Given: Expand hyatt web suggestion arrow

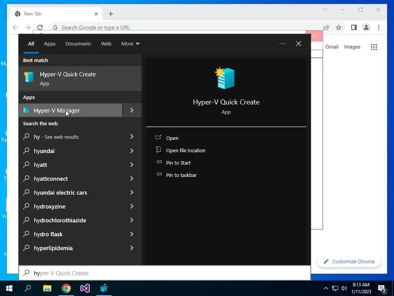Looking at the screenshot, I should 132,165.
